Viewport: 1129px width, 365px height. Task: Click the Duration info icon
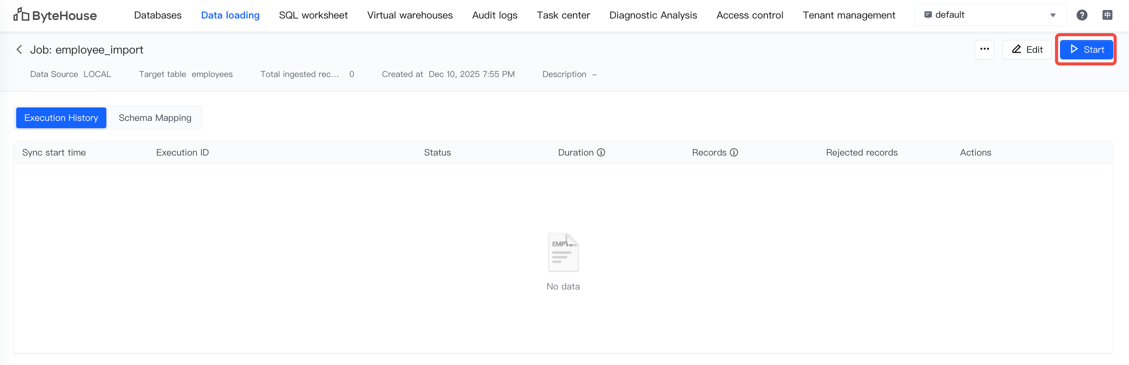[601, 152]
